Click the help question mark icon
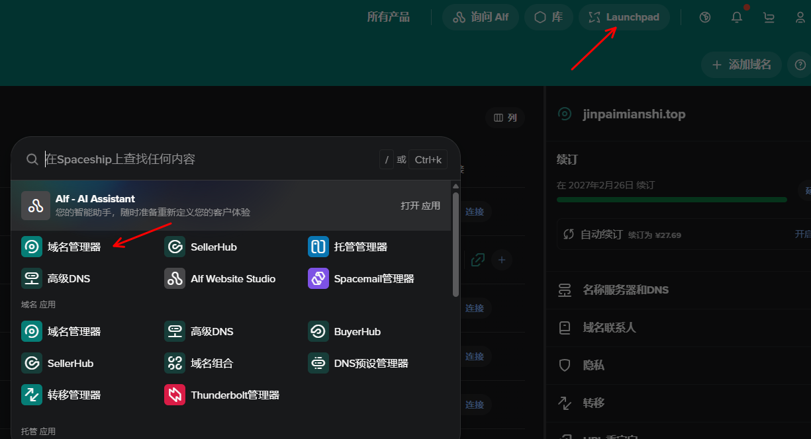 800,65
